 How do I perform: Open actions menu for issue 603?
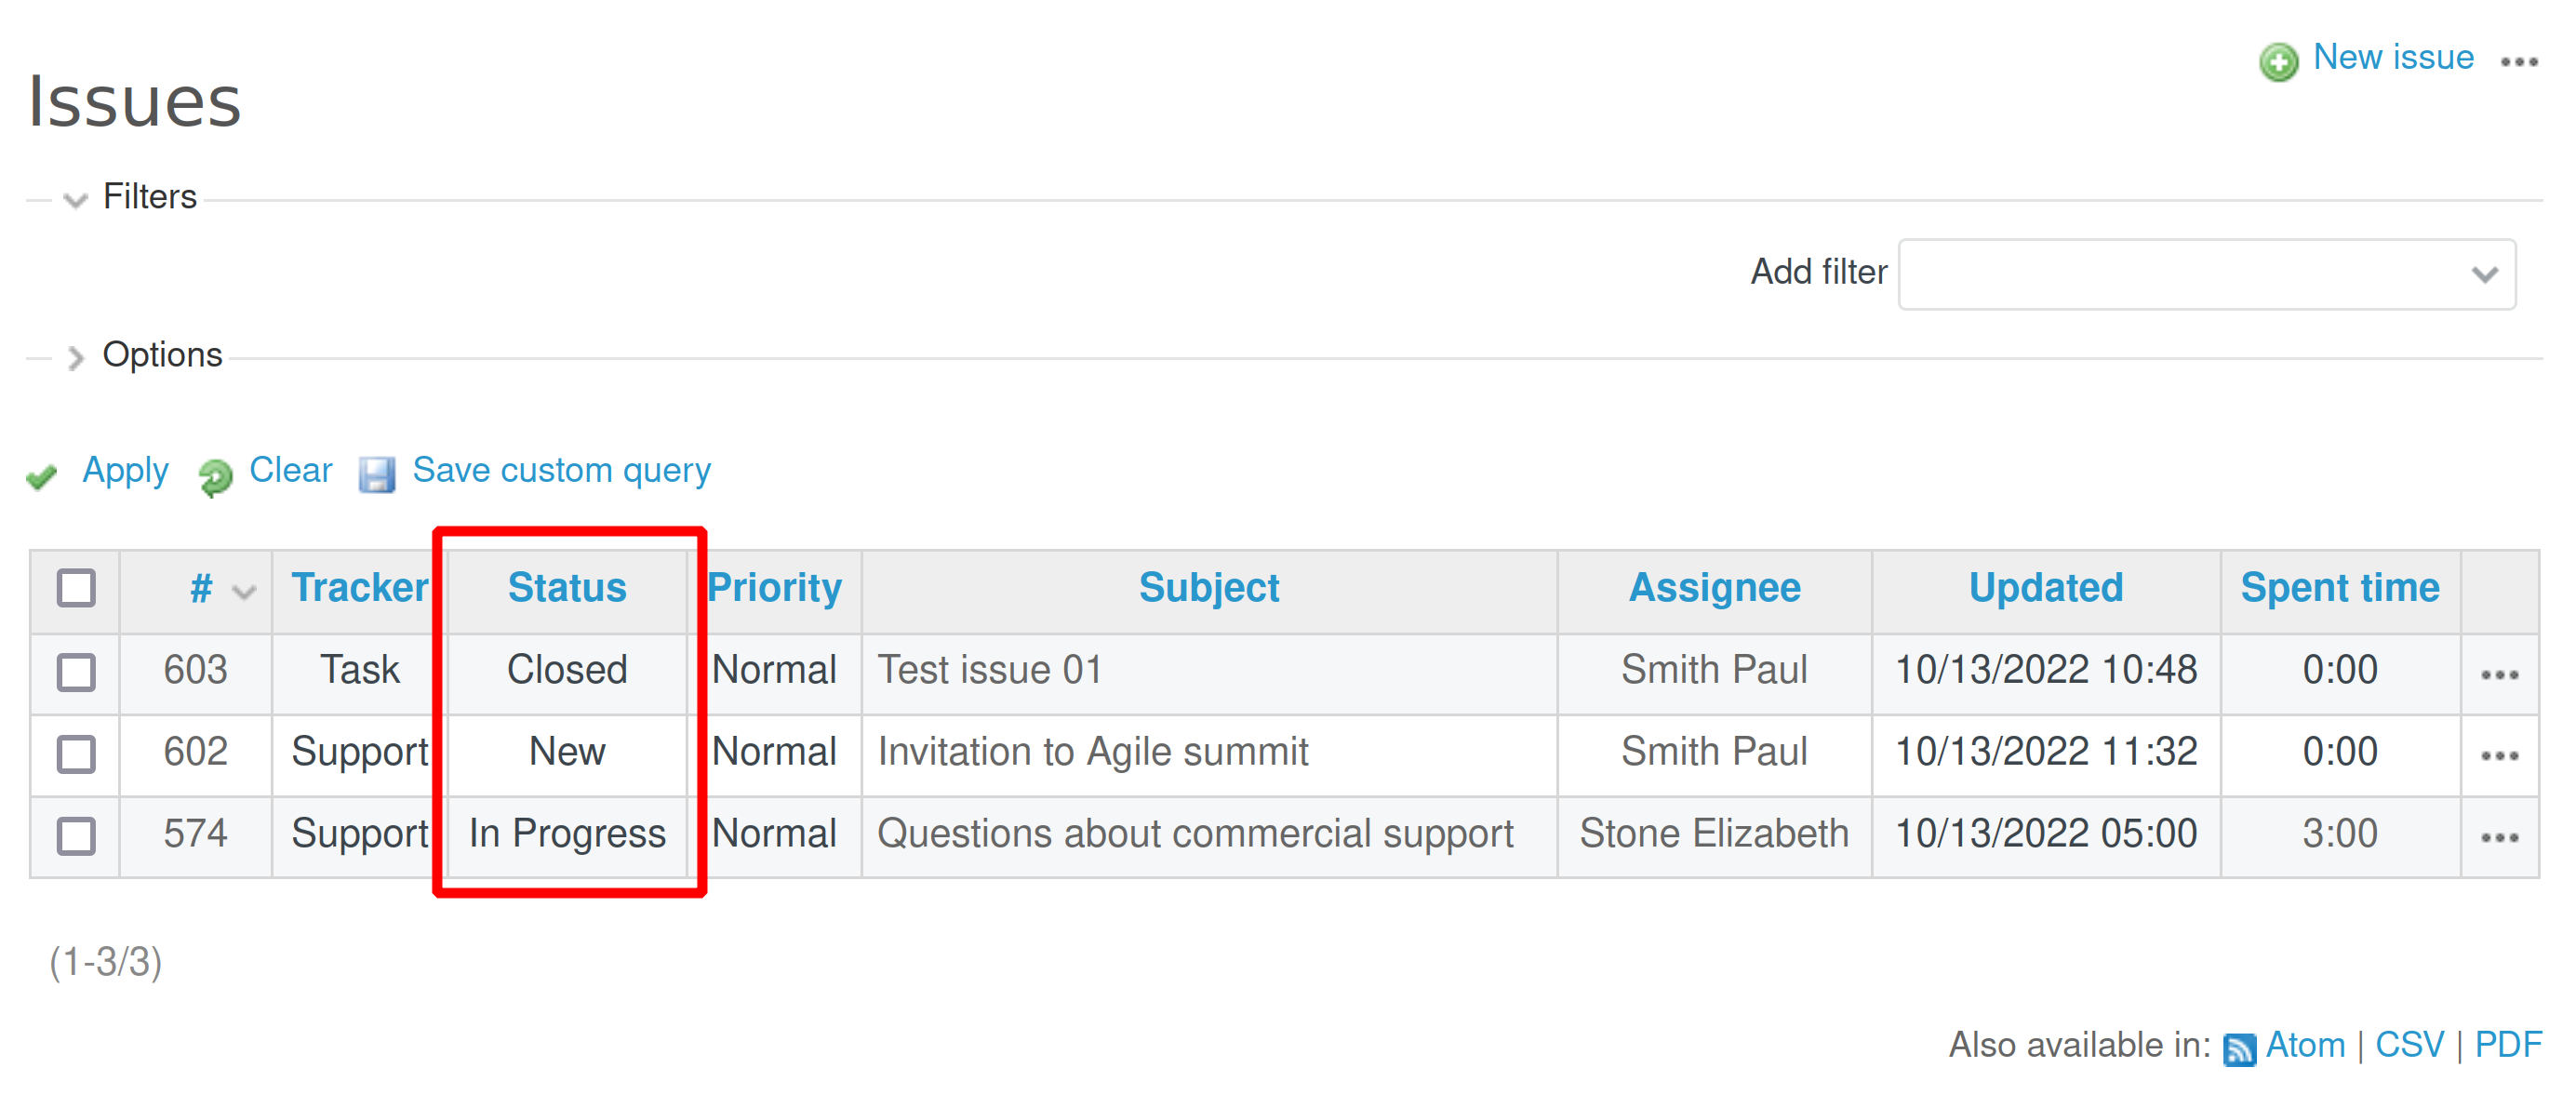tap(2498, 674)
